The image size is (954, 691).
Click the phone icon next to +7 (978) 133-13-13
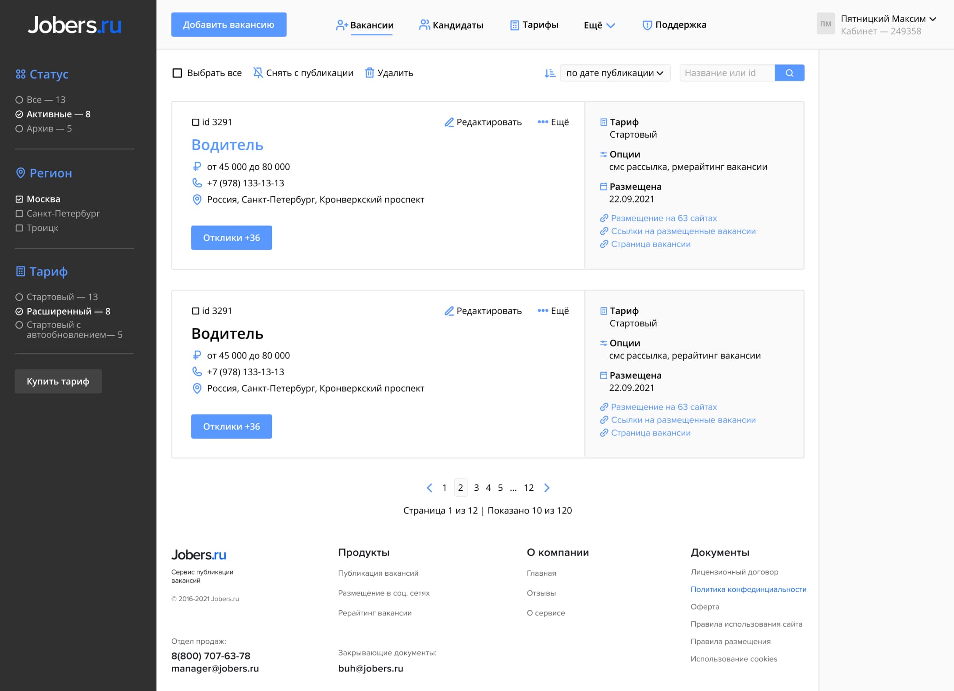pyautogui.click(x=196, y=183)
